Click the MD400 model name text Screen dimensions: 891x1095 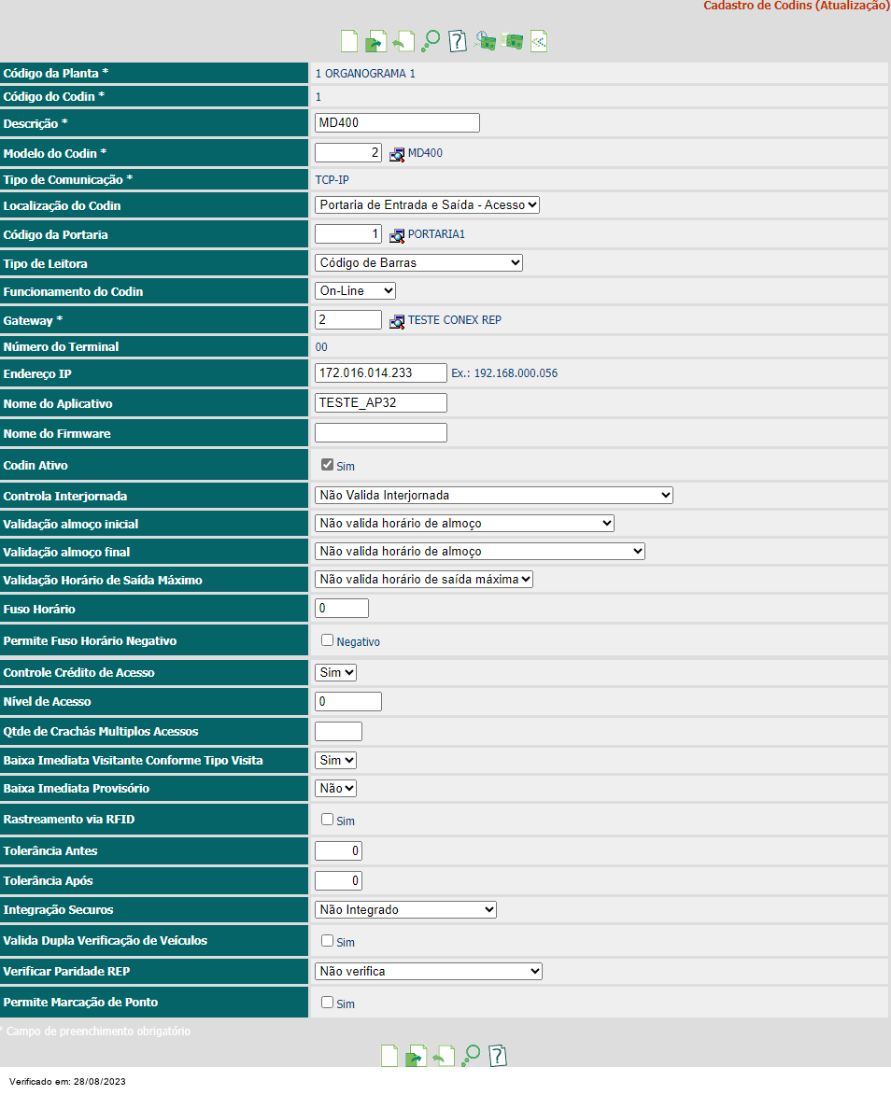pos(425,153)
